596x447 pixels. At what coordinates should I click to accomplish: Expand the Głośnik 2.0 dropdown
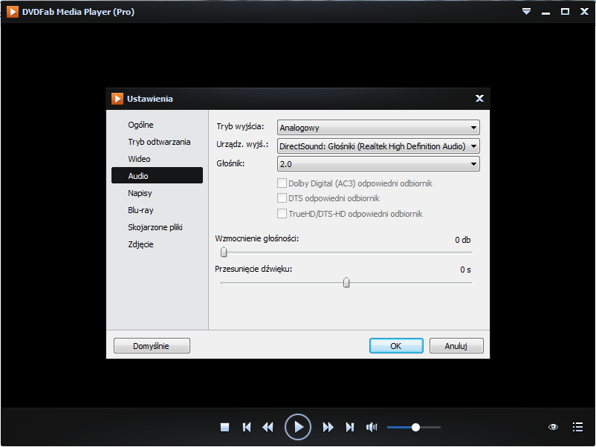coord(378,163)
